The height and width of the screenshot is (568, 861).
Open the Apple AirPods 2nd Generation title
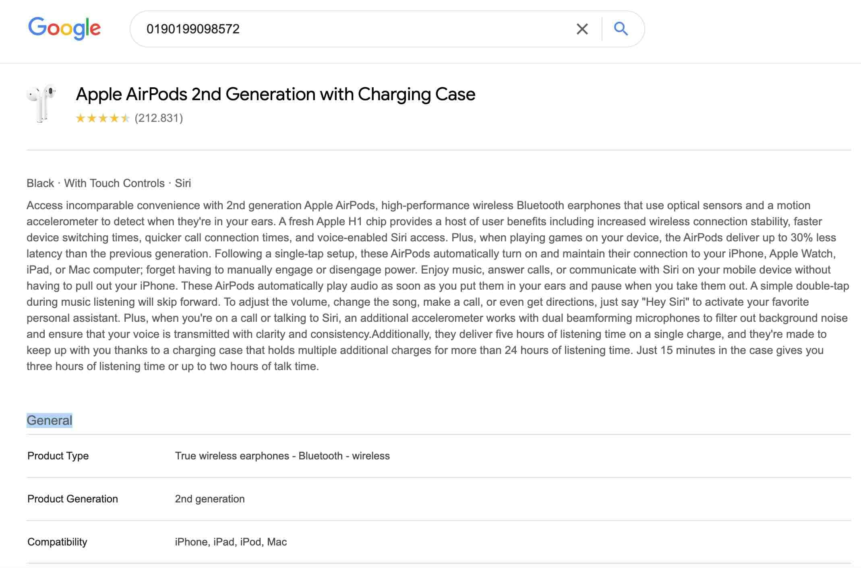click(275, 95)
